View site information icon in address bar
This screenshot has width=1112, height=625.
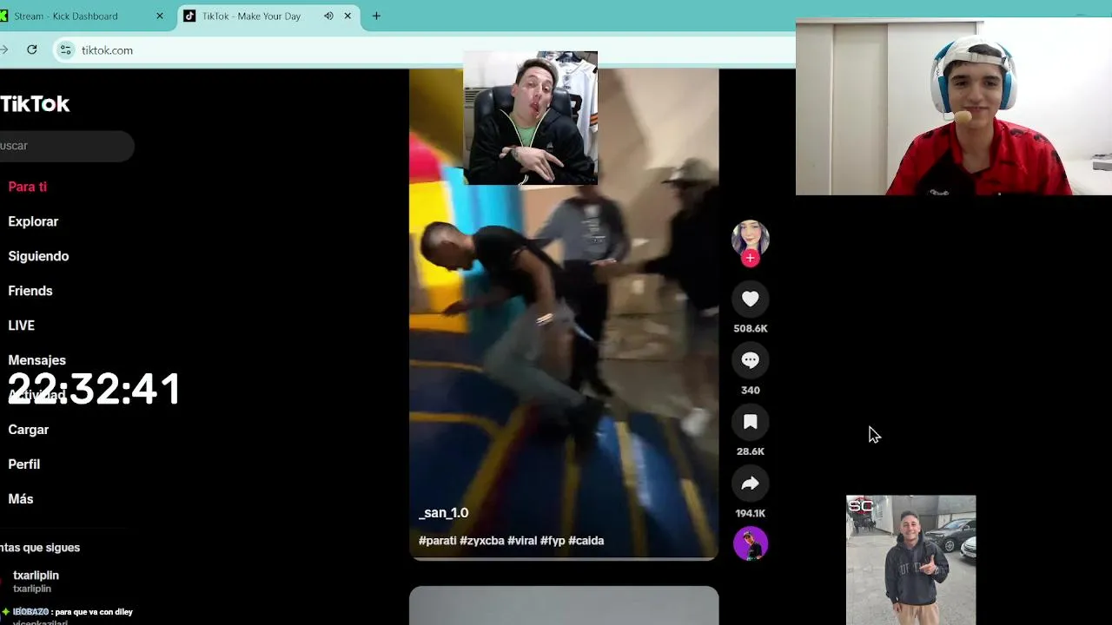pyautogui.click(x=65, y=50)
